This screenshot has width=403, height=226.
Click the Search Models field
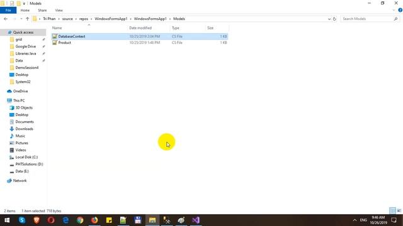click(367, 19)
